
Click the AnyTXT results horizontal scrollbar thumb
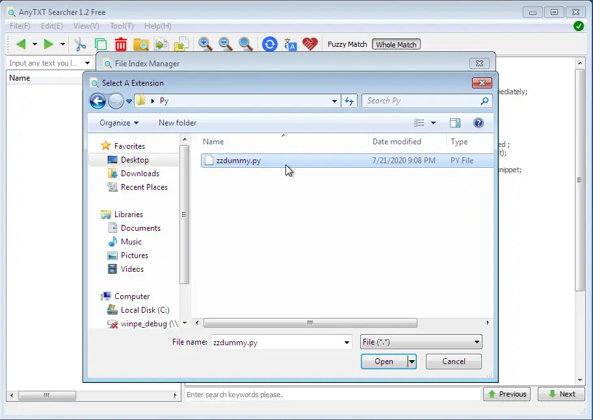click(47, 395)
